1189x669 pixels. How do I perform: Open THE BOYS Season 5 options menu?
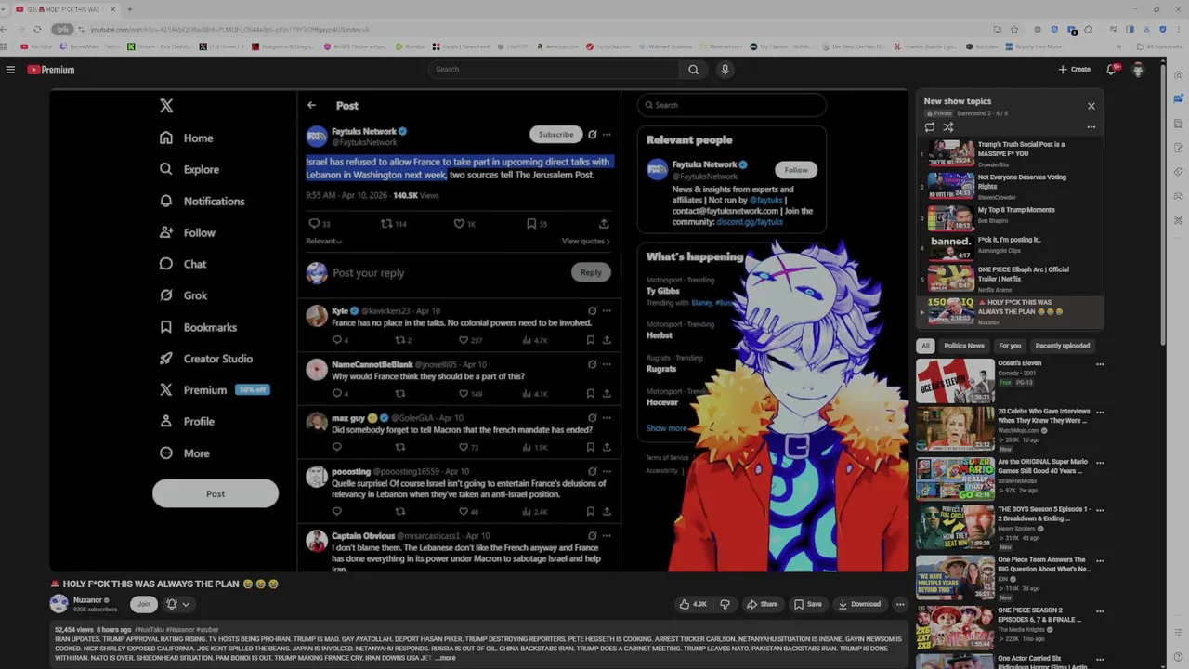tap(1100, 512)
